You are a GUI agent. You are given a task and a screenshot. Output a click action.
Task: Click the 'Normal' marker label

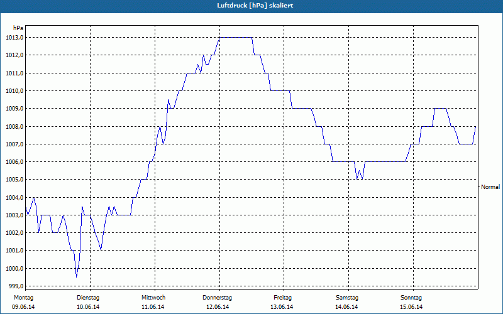point(490,187)
